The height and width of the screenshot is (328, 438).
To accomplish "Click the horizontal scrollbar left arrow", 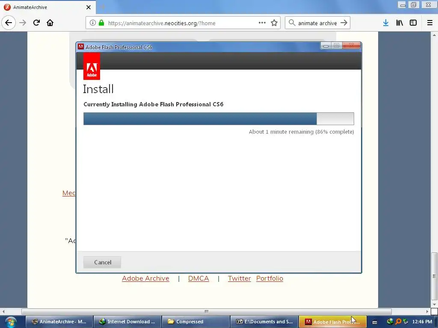I will [3, 311].
